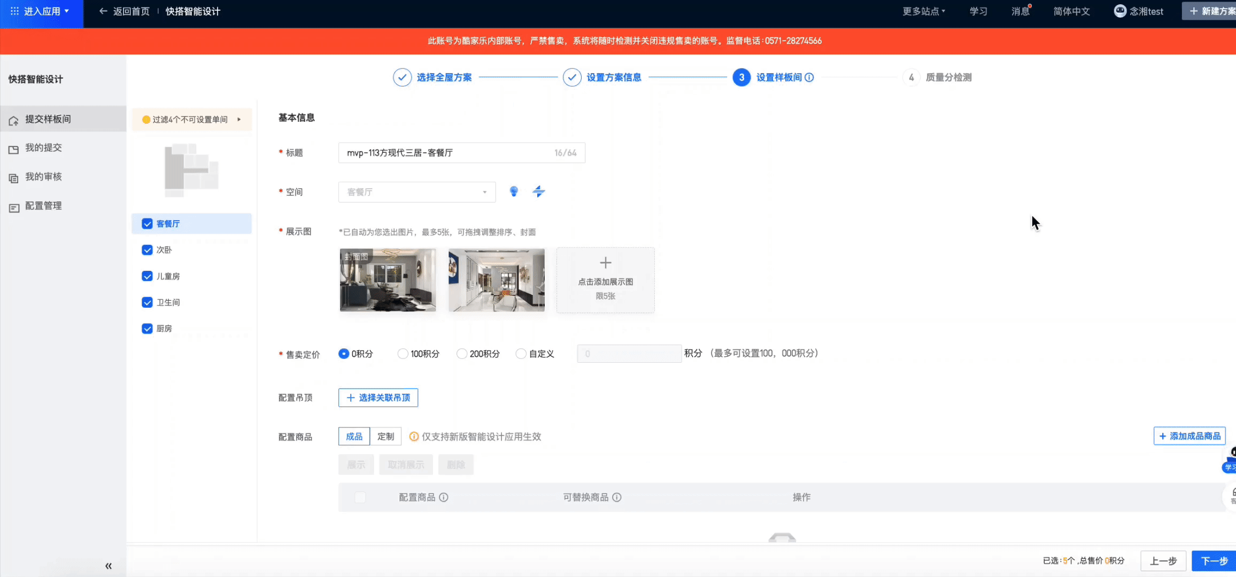The image size is (1236, 577).
Task: Click info icon beside 可替换商品 column header
Action: click(617, 497)
